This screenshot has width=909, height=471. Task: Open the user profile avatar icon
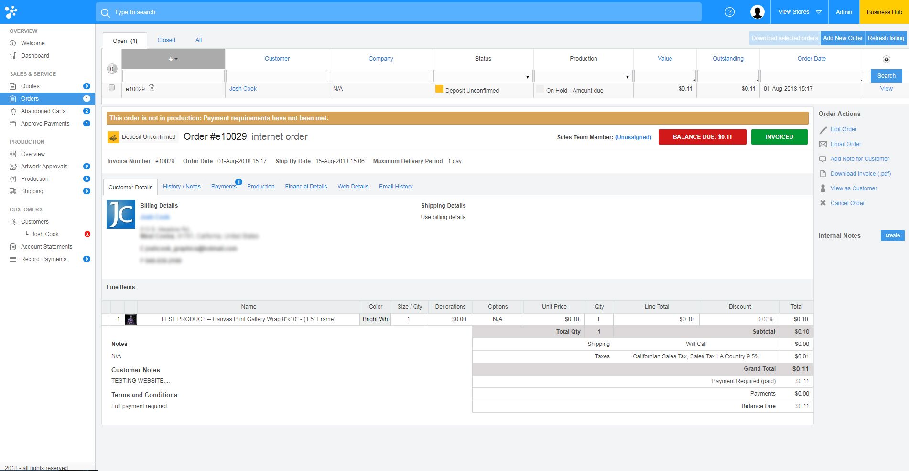[x=757, y=12]
